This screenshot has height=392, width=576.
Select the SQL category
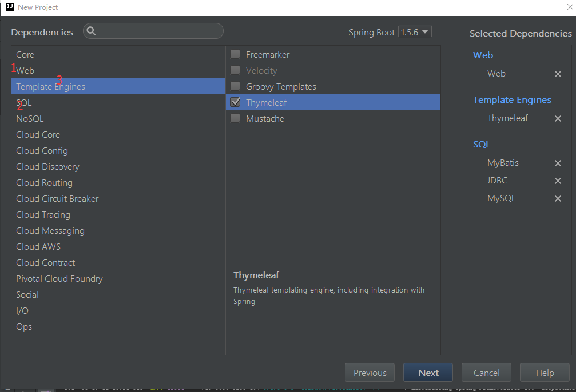click(x=118, y=102)
